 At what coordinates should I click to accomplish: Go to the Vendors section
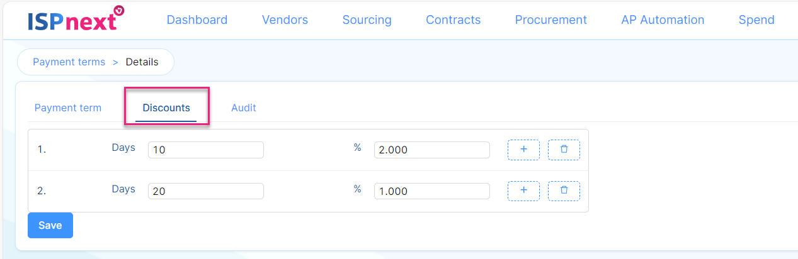tap(285, 20)
